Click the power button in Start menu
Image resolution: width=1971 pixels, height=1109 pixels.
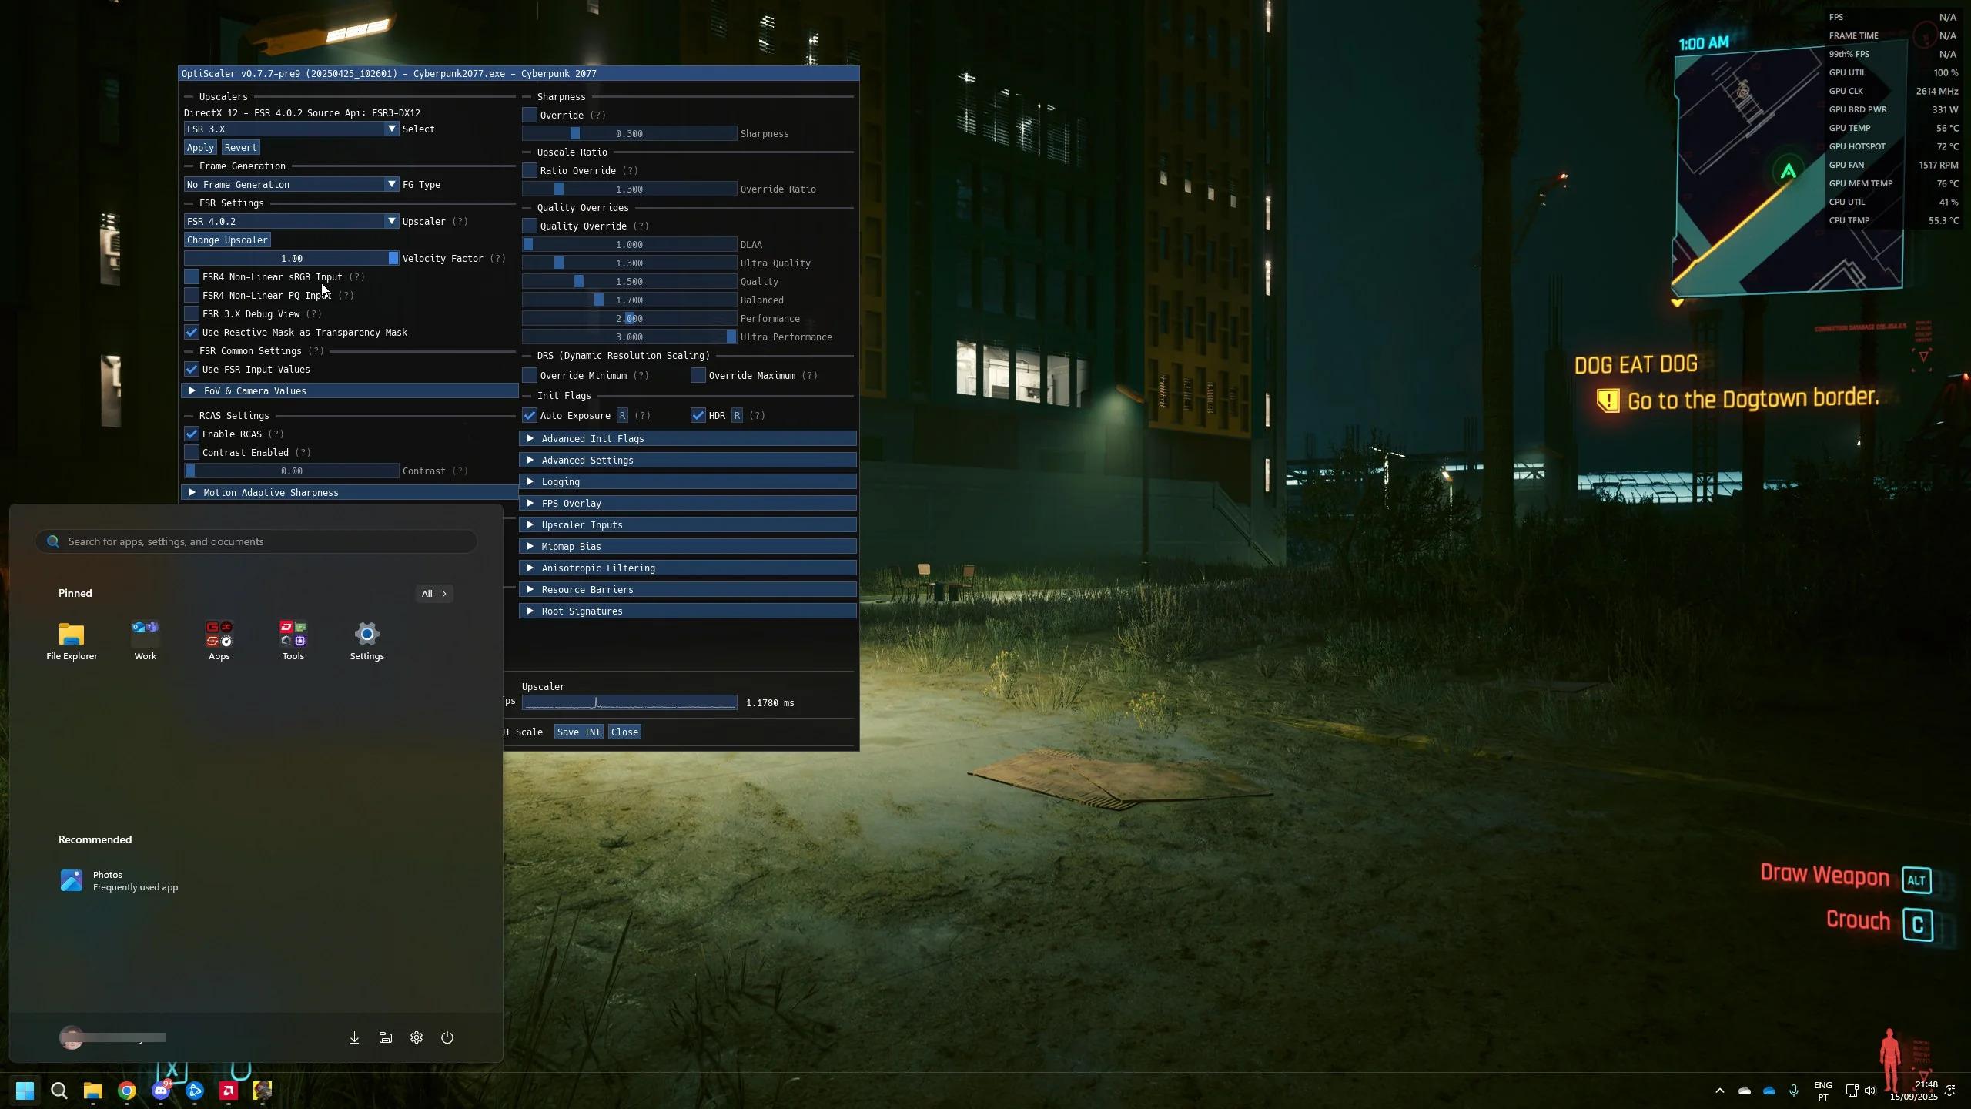447,1037
